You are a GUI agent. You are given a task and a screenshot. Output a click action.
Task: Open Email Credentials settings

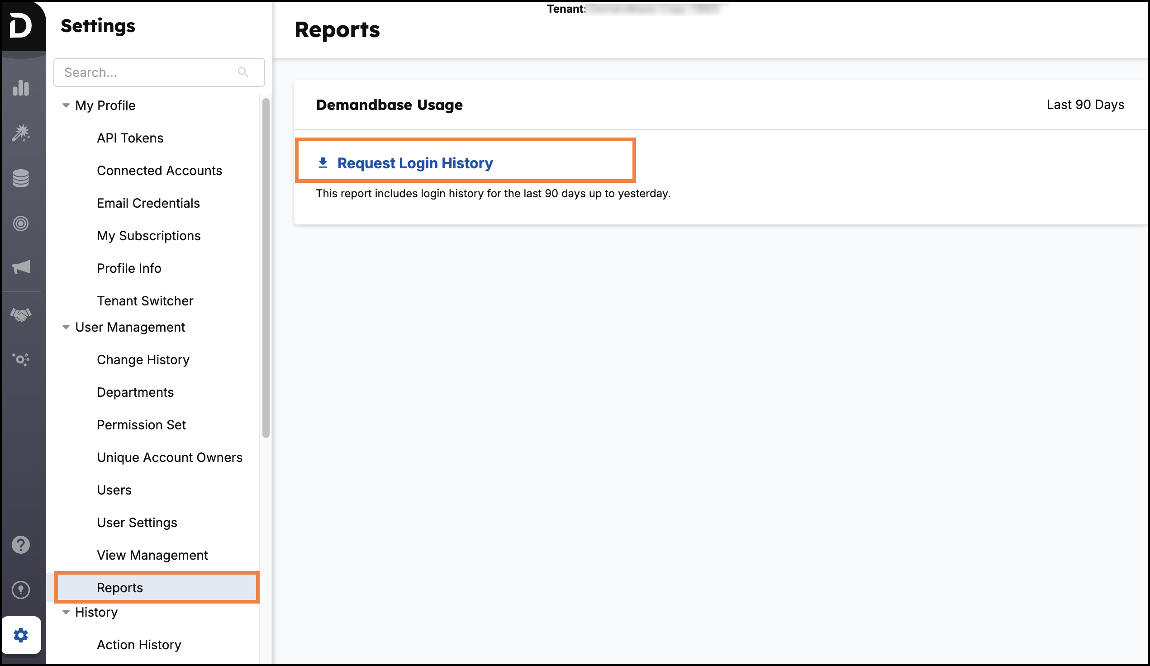click(148, 203)
